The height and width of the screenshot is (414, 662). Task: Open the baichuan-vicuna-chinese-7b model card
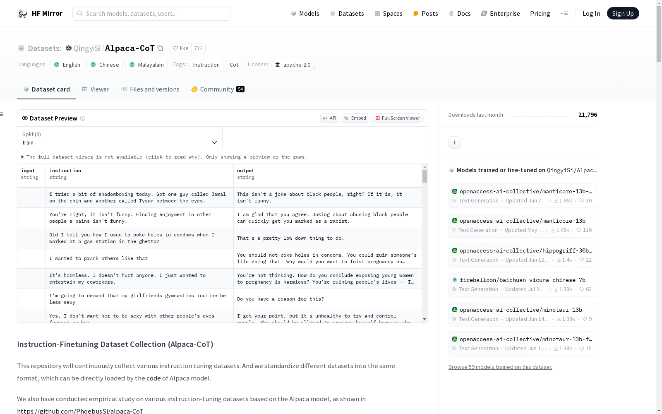click(523, 284)
